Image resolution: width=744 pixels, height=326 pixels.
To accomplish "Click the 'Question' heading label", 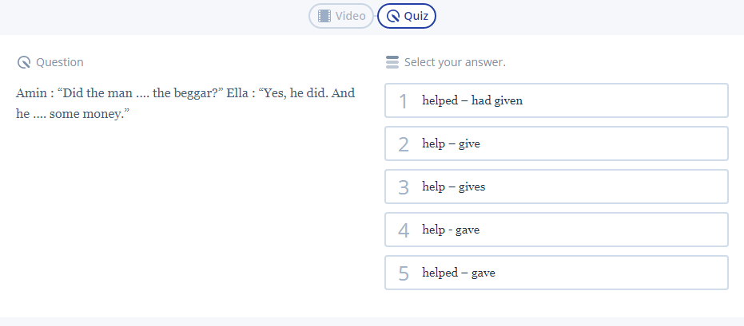I will (60, 62).
